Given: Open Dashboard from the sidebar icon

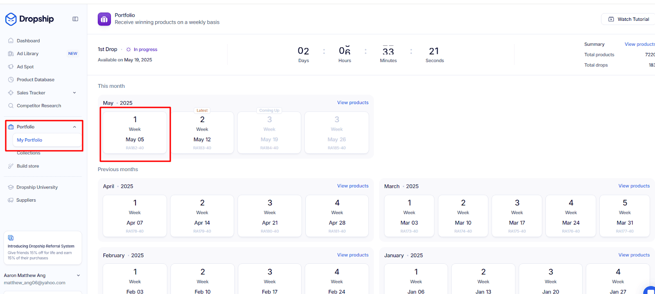Looking at the screenshot, I should pos(11,41).
